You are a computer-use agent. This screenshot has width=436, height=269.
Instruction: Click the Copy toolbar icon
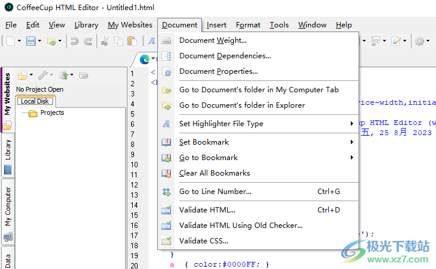click(119, 41)
